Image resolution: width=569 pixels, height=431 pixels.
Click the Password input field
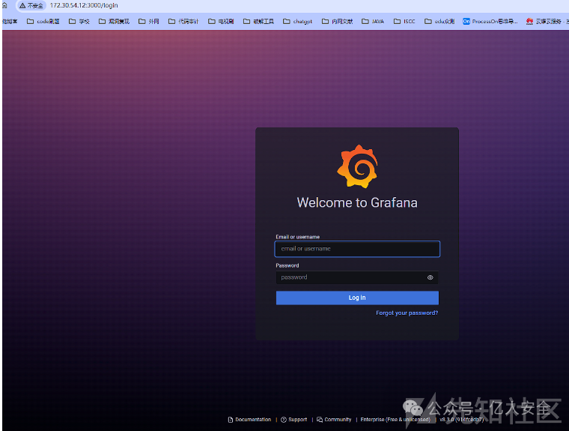point(357,277)
